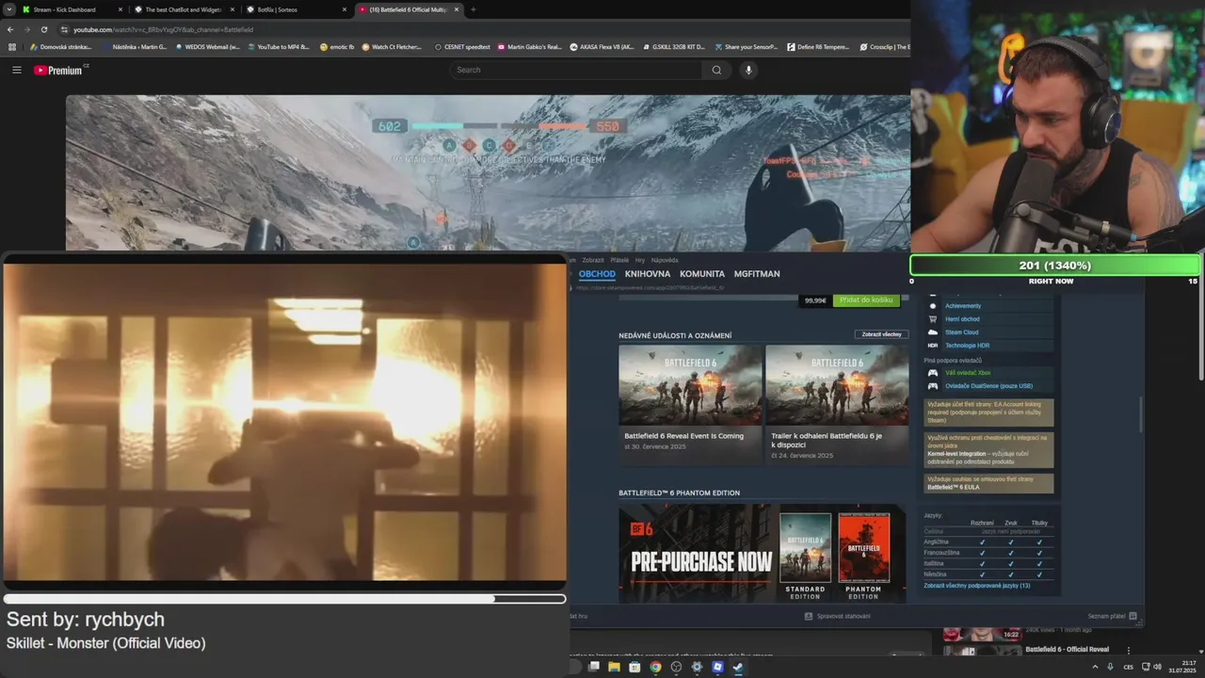Select Phantom Edition cover art
The width and height of the screenshot is (1205, 678).
863,548
